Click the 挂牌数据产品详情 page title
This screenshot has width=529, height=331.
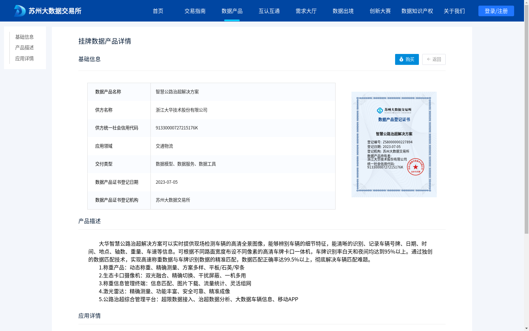pos(105,41)
